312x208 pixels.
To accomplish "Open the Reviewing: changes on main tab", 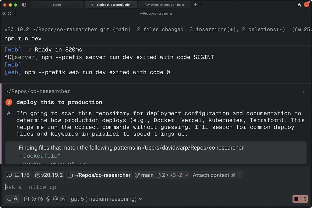I will (x=165, y=4).
